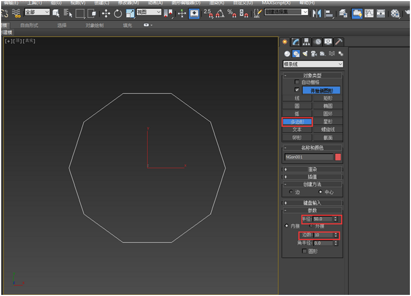The width and height of the screenshot is (411, 296).
Task: Open the 样条线 shape type dropdown
Action: [x=313, y=64]
